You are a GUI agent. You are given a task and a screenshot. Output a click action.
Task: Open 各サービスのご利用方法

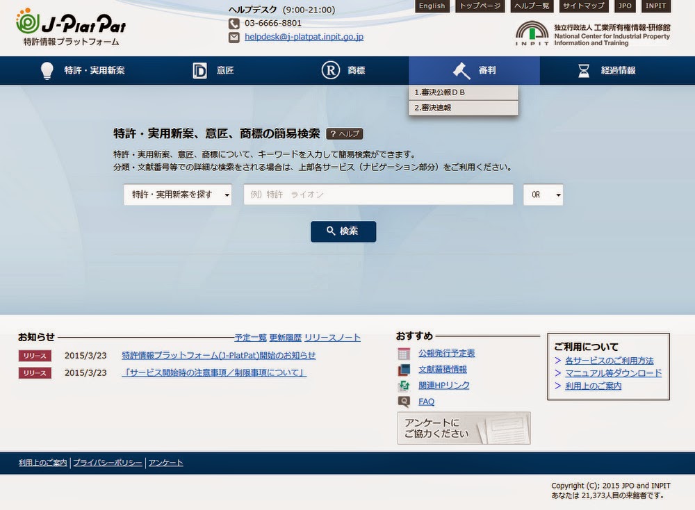(x=610, y=361)
